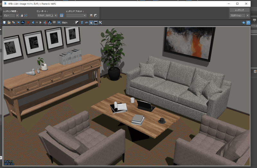Click the blue teapot render icon
The height and width of the screenshot is (168, 257).
pos(244,22)
